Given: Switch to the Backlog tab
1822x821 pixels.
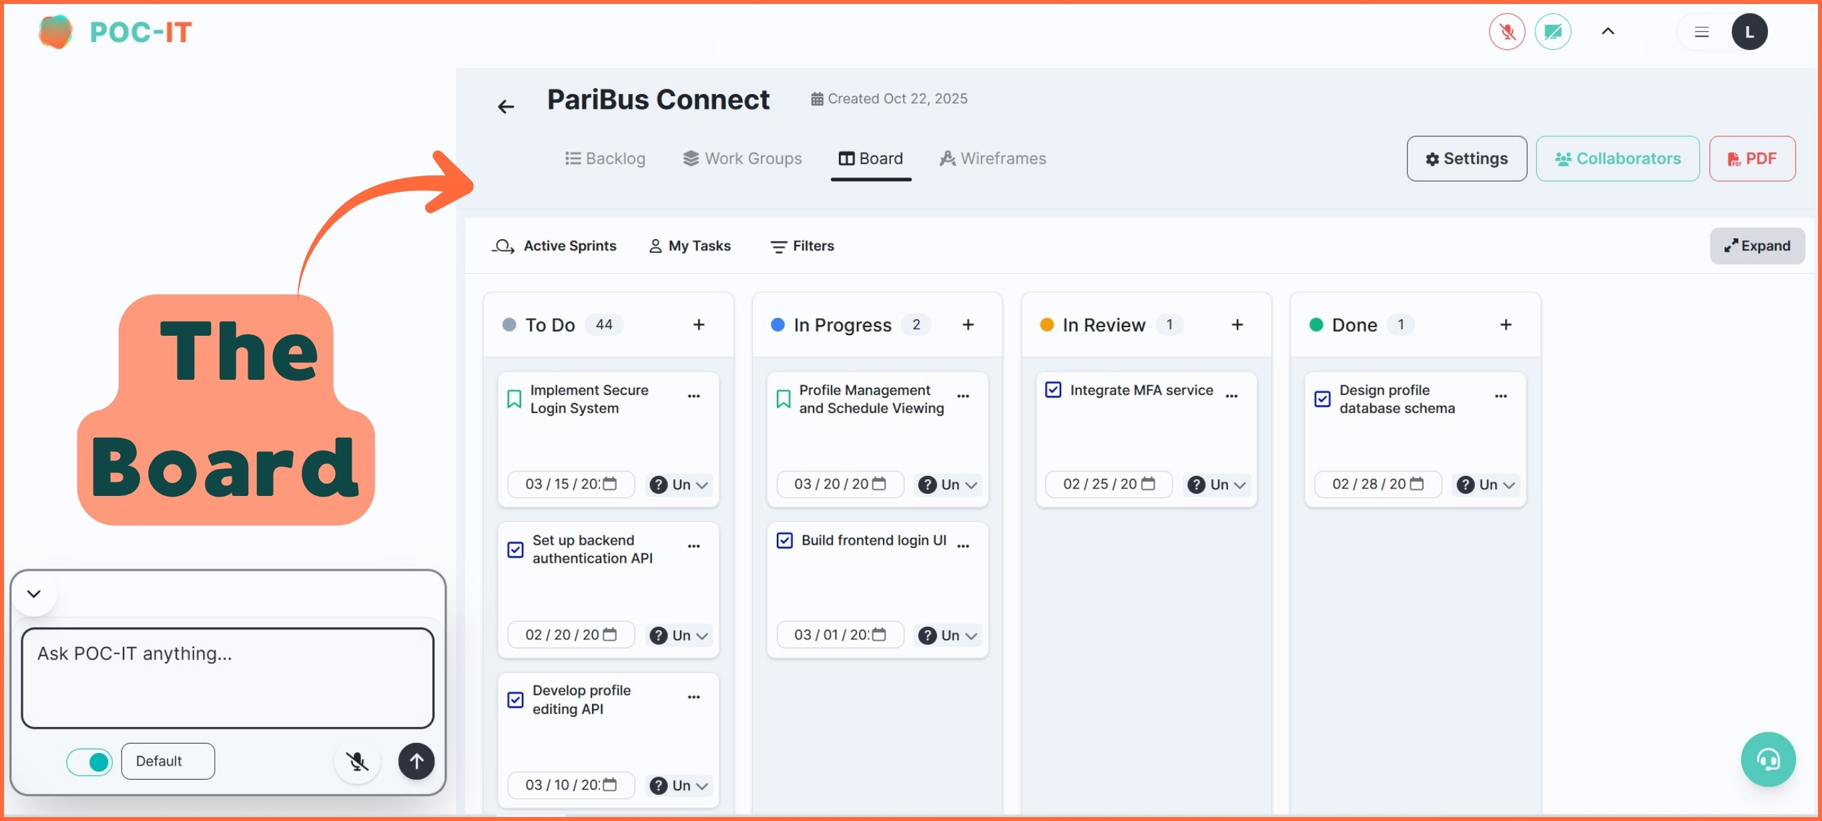Looking at the screenshot, I should click(x=605, y=158).
